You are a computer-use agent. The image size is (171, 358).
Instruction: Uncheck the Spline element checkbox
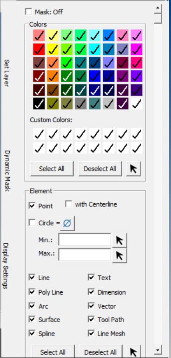point(32,333)
